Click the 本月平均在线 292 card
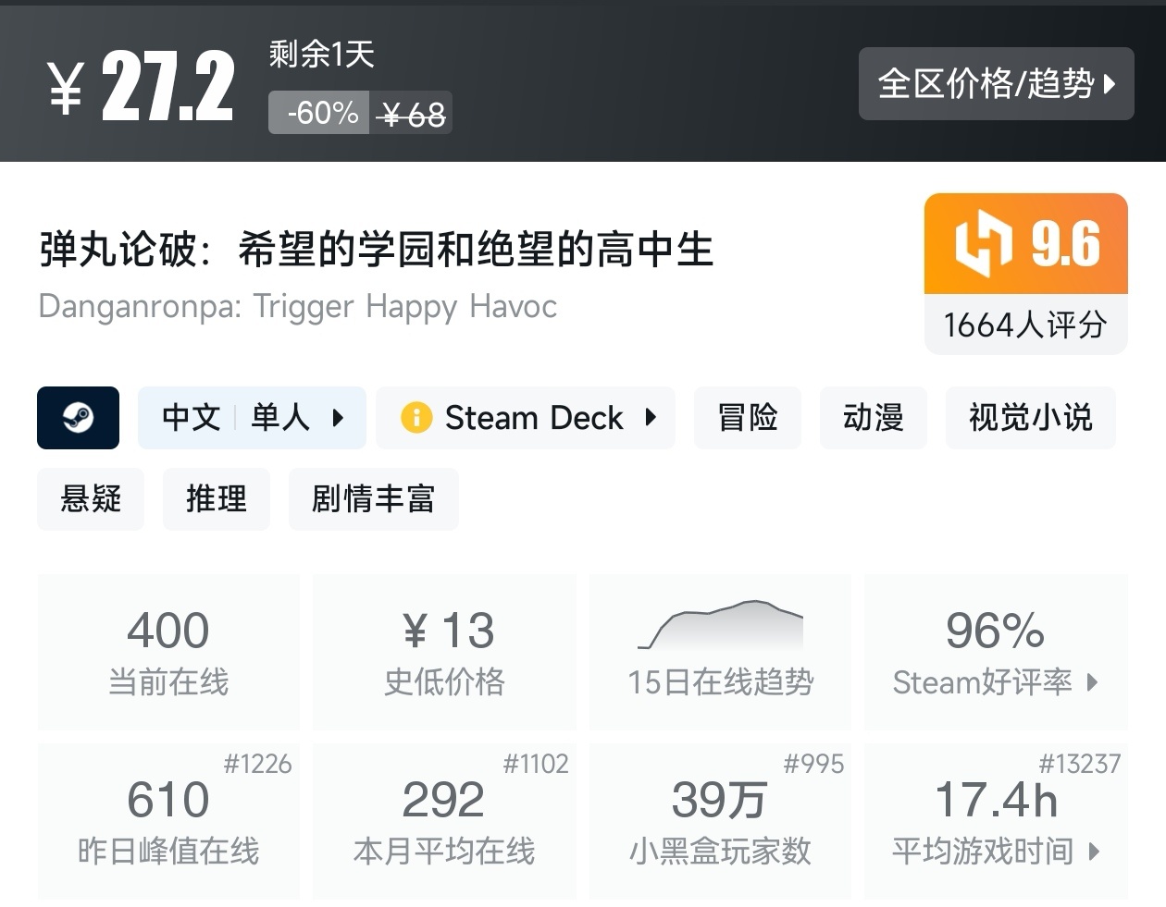This screenshot has width=1166, height=907. [444, 821]
